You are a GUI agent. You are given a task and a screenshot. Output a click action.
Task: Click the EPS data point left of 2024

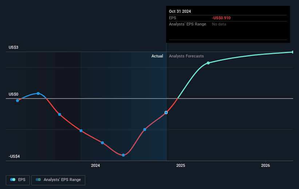[x=81, y=130]
